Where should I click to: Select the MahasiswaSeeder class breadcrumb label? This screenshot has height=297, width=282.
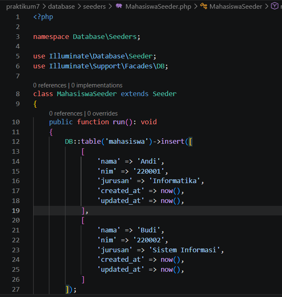click(x=236, y=7)
